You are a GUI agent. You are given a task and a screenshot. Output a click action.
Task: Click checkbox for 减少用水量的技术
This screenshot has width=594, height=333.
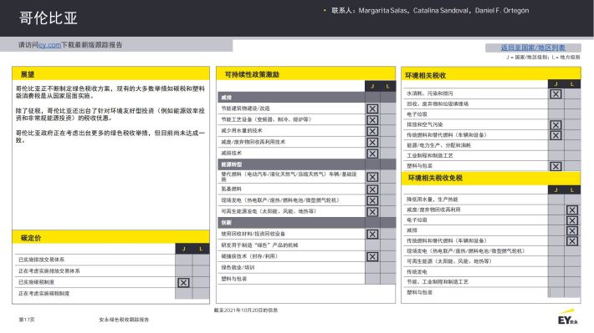coord(372,131)
